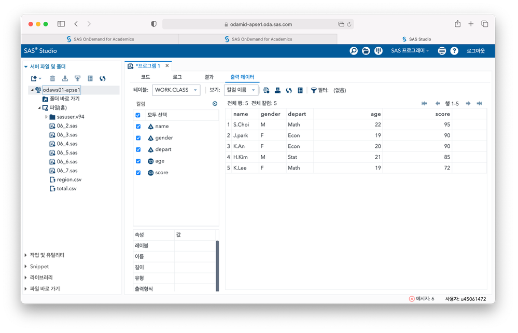Click the delete trash icon in file panel
Viewport: 518px width, 333px height.
52,79
